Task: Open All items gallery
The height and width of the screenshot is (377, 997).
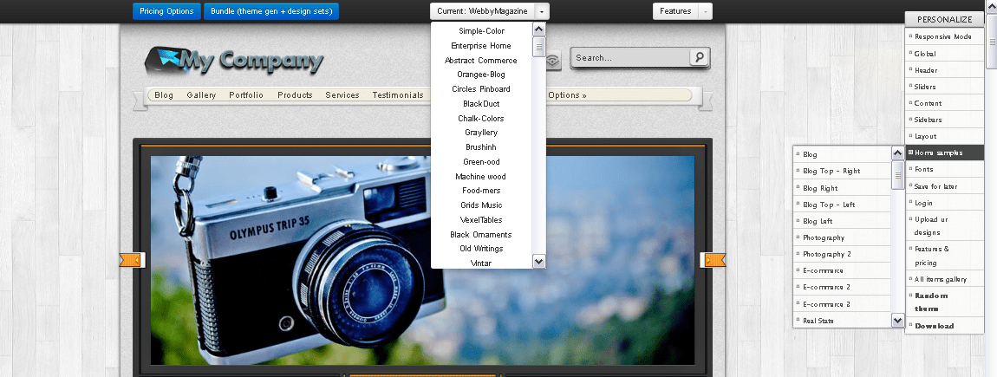Action: tap(945, 279)
